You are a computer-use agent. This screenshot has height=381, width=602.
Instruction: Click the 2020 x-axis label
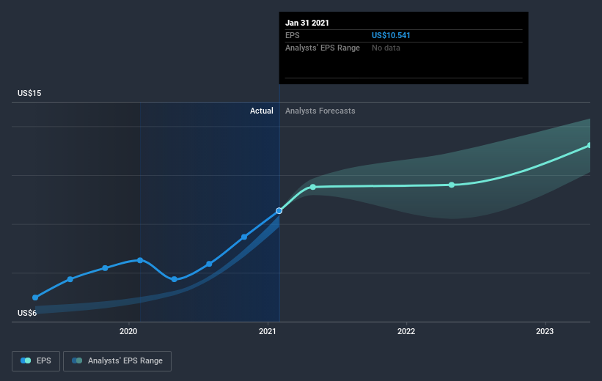[x=128, y=331]
